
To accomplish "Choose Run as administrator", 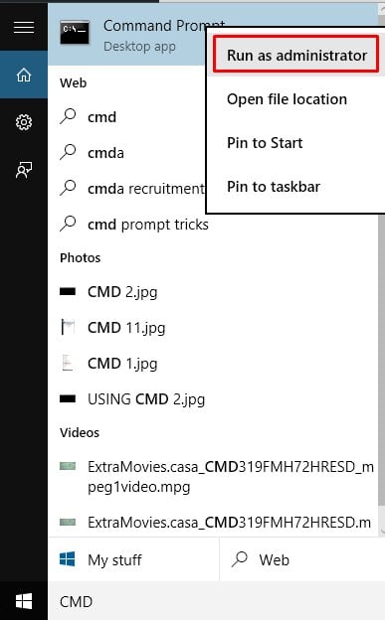I will [296, 55].
